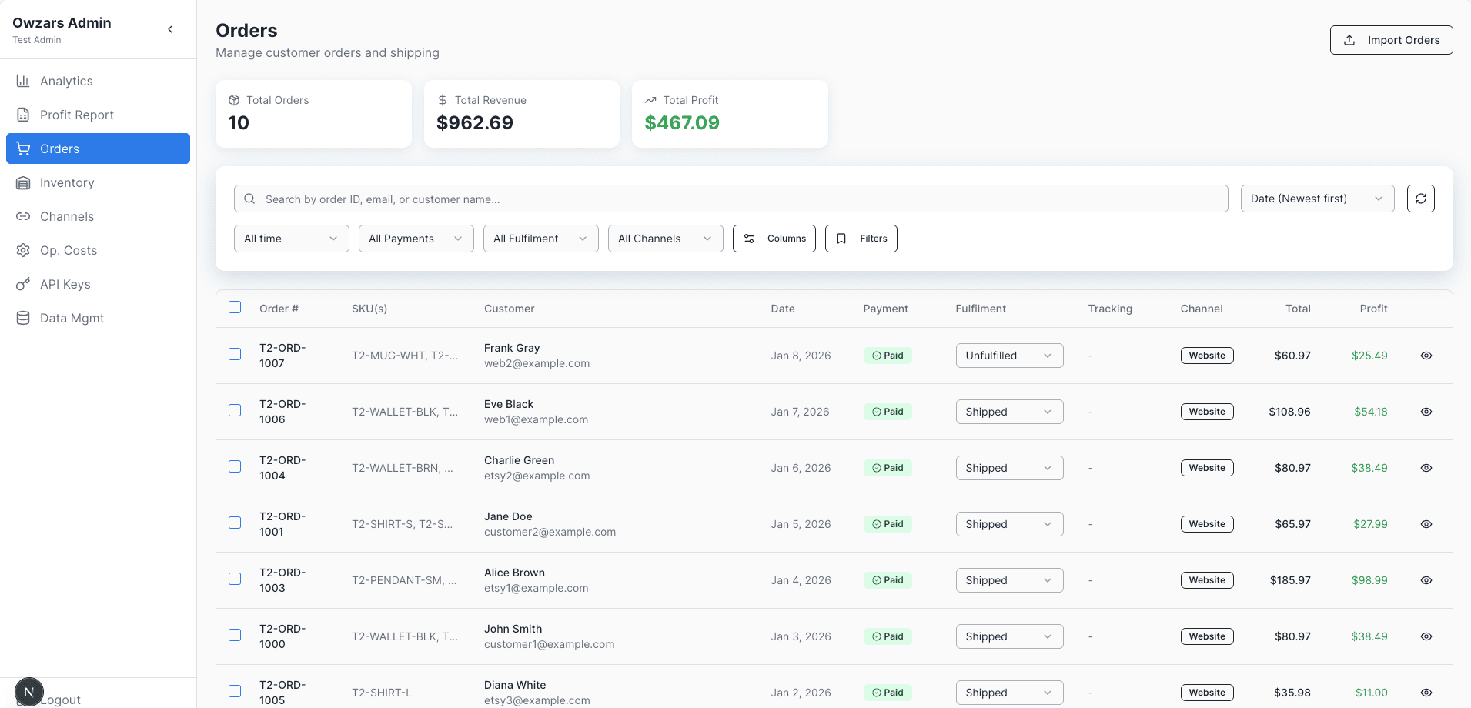Select all orders via the header checkbox
The width and height of the screenshot is (1471, 708).
click(235, 307)
